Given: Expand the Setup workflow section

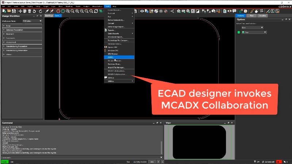Looking at the screenshot, I should (22, 26).
